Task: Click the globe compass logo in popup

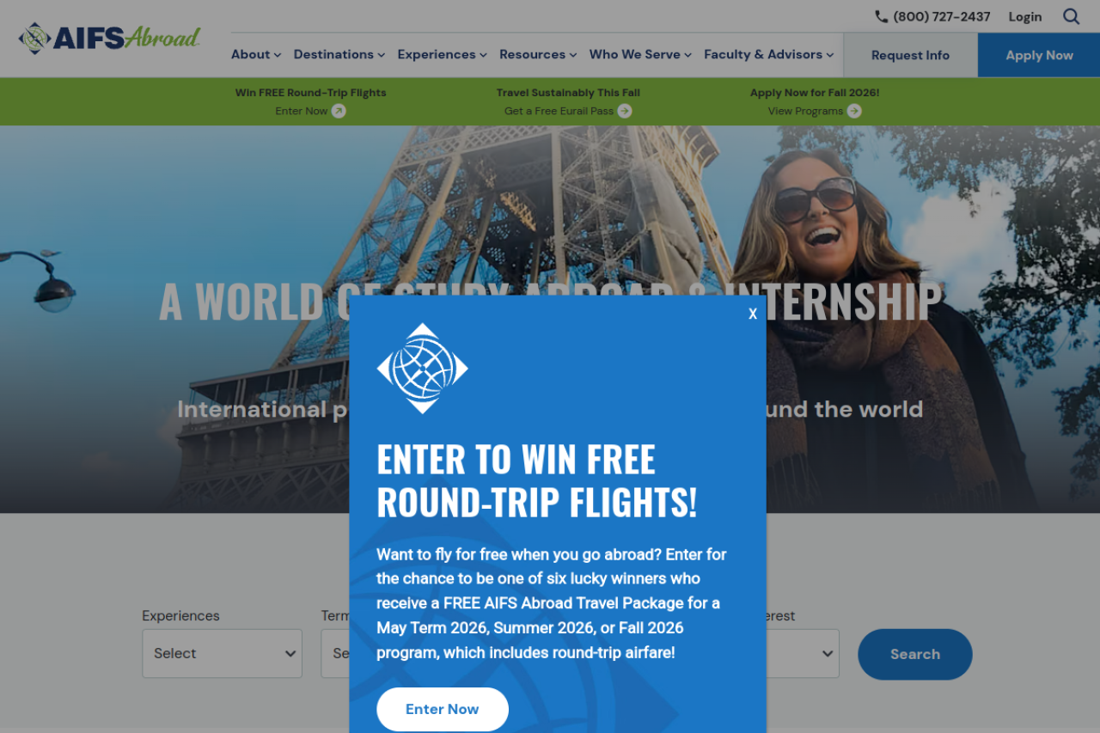Action: coord(422,369)
